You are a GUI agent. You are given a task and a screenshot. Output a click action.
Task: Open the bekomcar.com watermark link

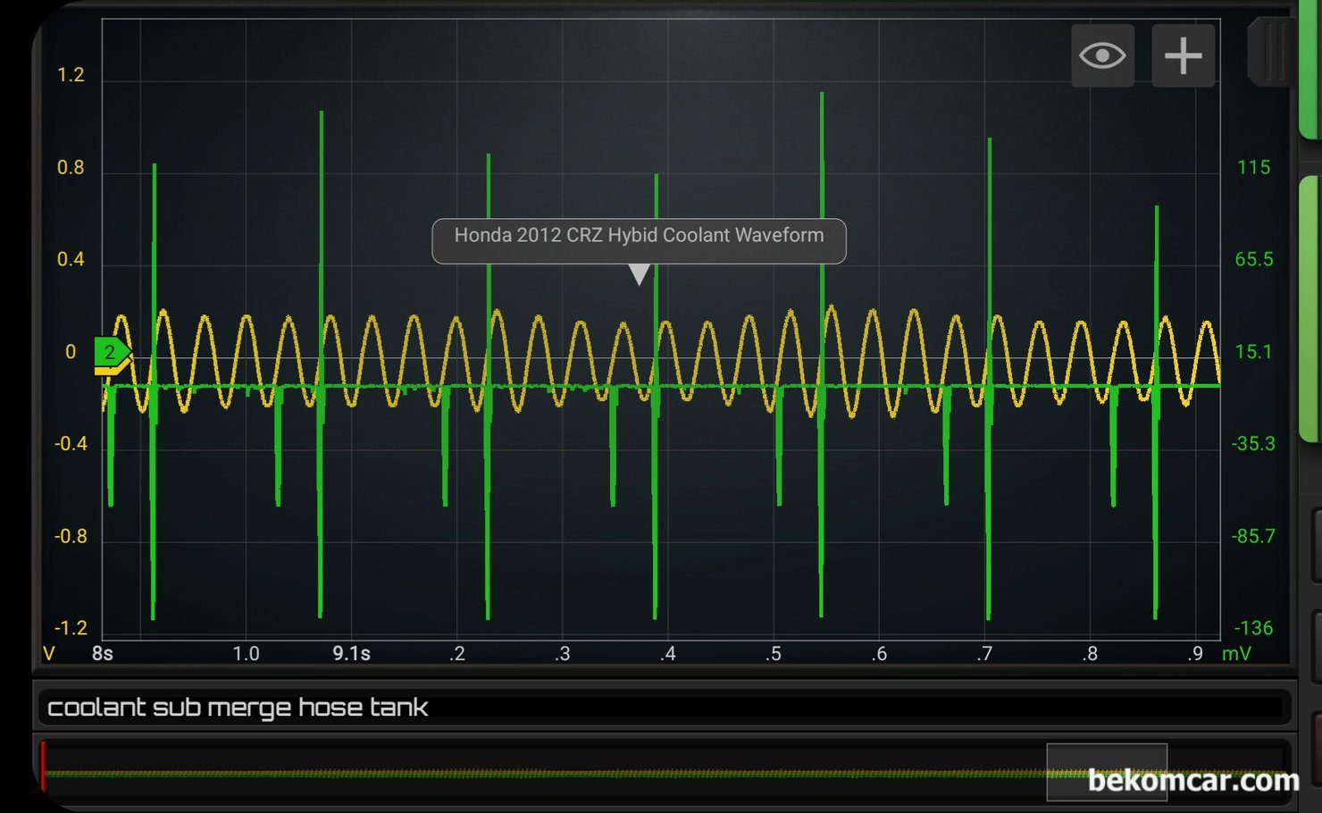(x=1192, y=781)
